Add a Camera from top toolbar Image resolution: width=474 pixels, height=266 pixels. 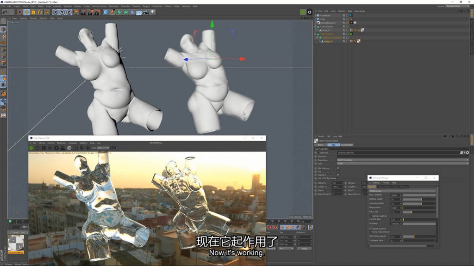tap(146, 12)
